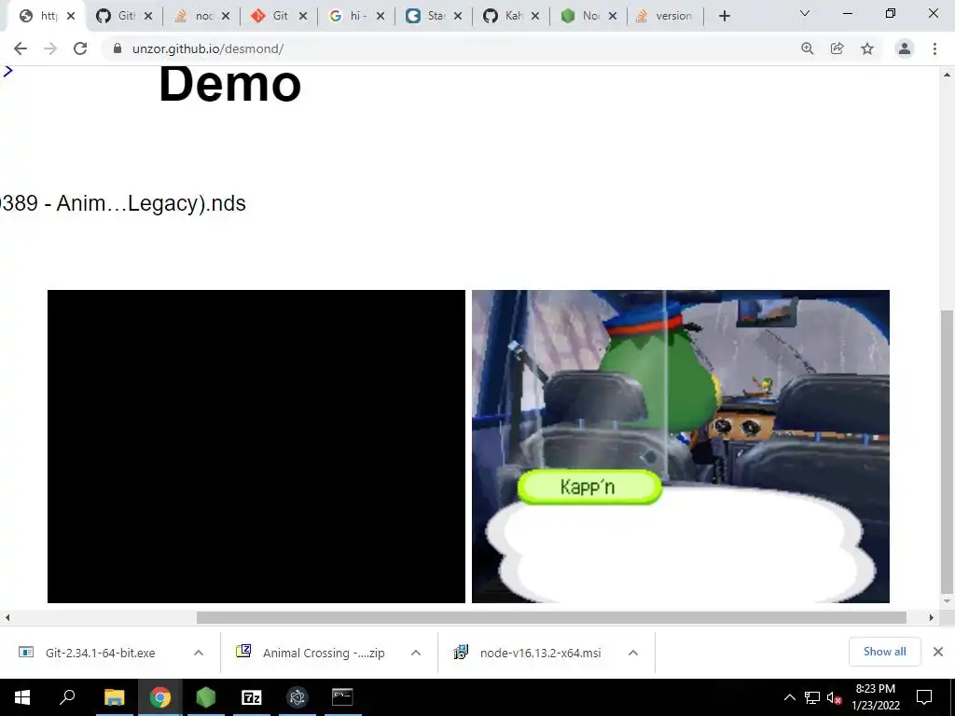Open the tab search chevron
Viewport: 955px width, 716px height.
click(805, 13)
